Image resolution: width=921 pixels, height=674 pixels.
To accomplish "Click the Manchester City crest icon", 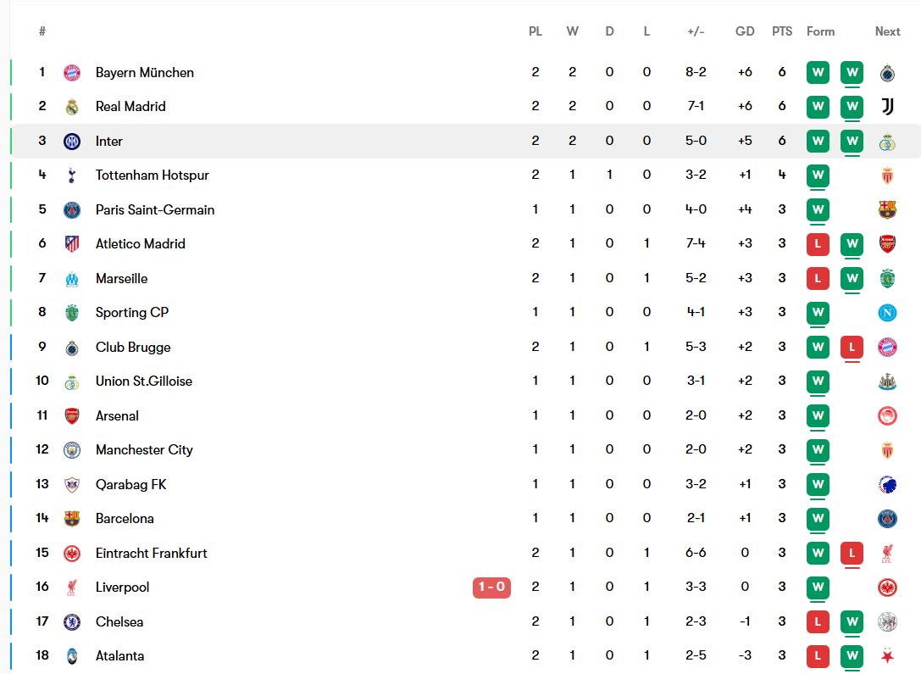I will click(72, 450).
